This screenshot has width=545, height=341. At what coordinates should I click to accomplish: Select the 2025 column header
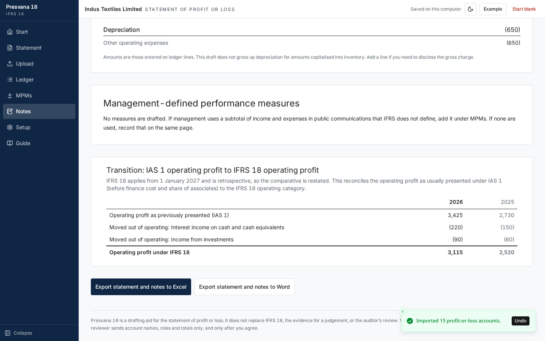tap(508, 202)
